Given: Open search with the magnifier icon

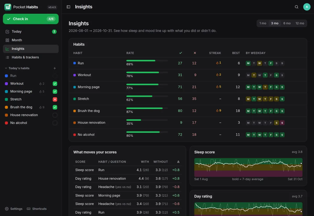Looking at the screenshot, I should click(296, 7).
